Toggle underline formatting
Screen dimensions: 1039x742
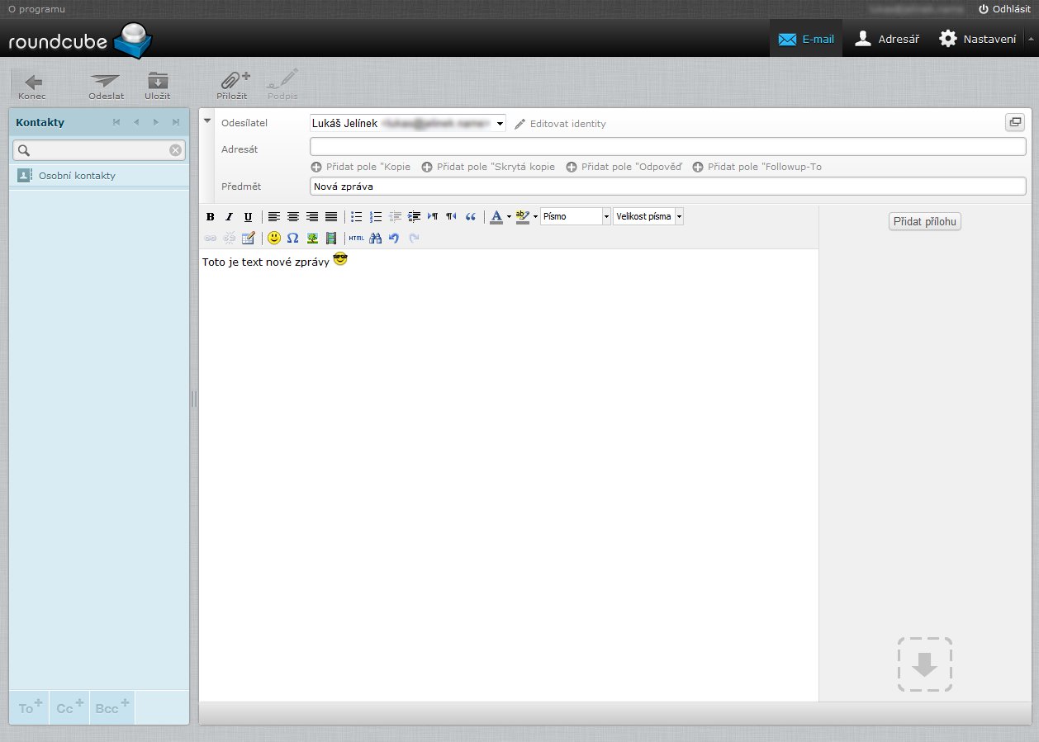[x=248, y=217]
